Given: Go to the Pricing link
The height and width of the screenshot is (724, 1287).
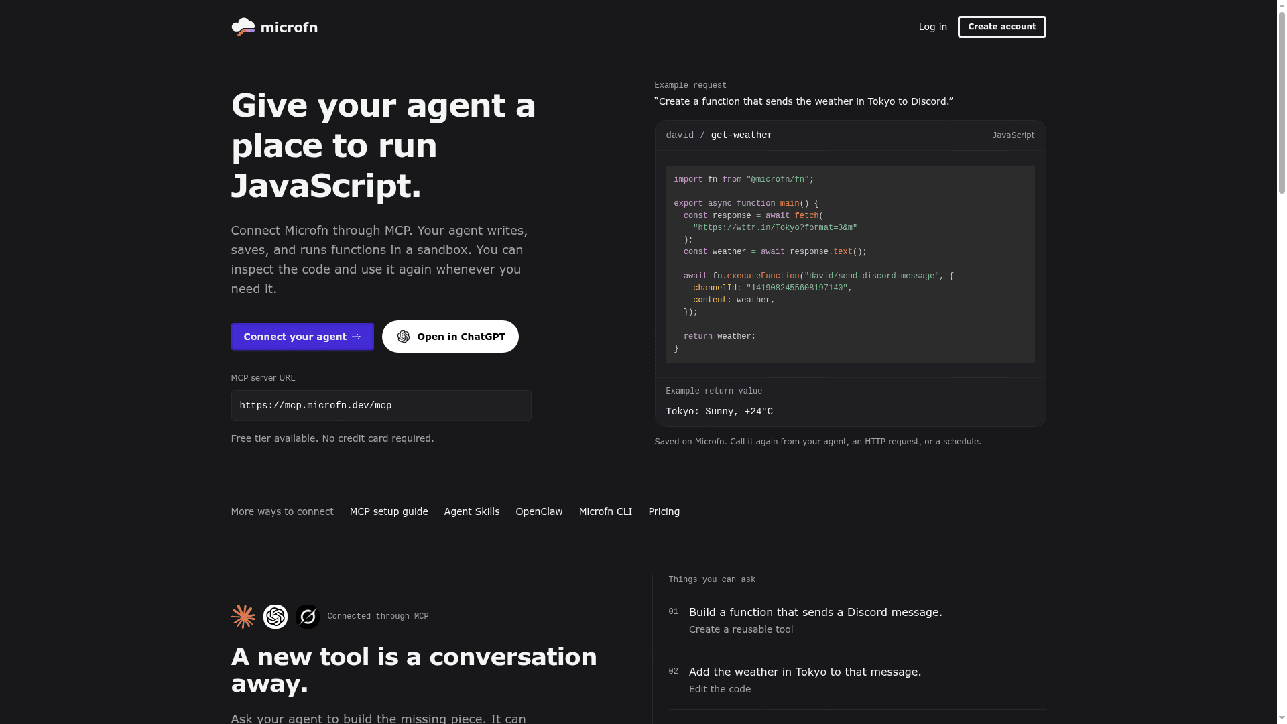Looking at the screenshot, I should click(x=664, y=511).
